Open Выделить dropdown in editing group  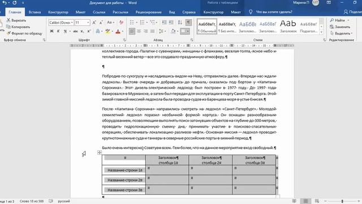click(x=341, y=33)
